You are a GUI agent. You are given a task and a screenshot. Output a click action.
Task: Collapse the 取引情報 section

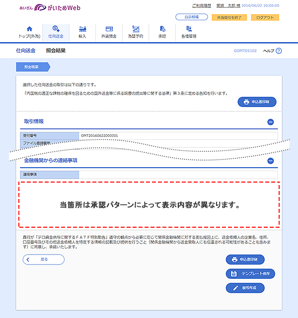coord(271,122)
